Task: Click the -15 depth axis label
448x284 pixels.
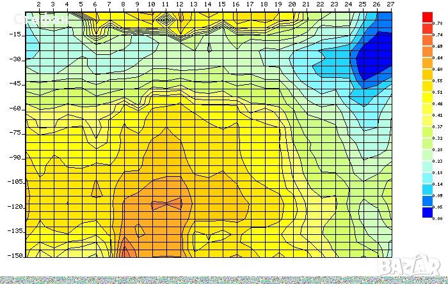Action: point(15,34)
